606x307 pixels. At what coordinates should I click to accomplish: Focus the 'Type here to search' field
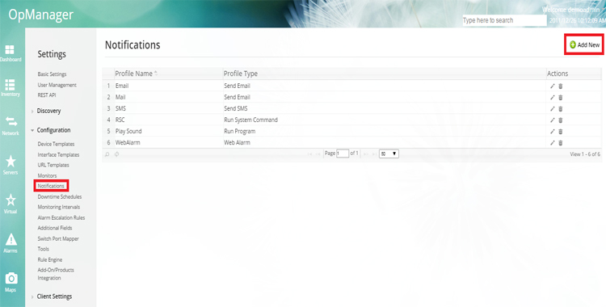[x=504, y=20]
